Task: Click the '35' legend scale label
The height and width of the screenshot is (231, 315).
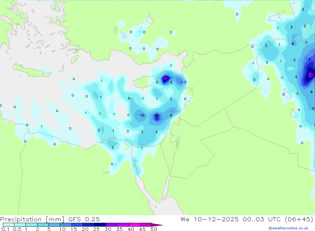Action: tap(119, 229)
